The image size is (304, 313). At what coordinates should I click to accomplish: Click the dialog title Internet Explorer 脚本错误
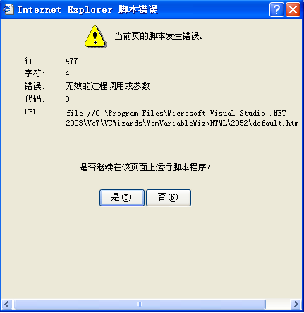(x=87, y=10)
